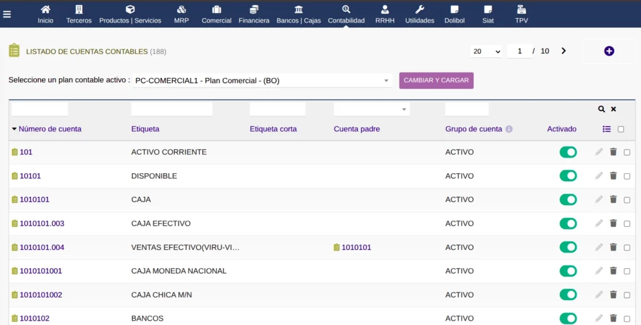This screenshot has width=641, height=325.
Task: Open column selector list icon
Action: click(606, 129)
